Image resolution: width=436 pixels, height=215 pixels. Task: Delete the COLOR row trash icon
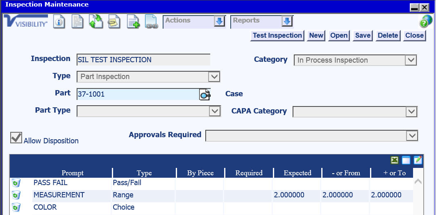(x=16, y=207)
